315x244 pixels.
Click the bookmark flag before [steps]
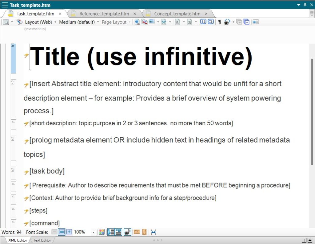pos(26,211)
